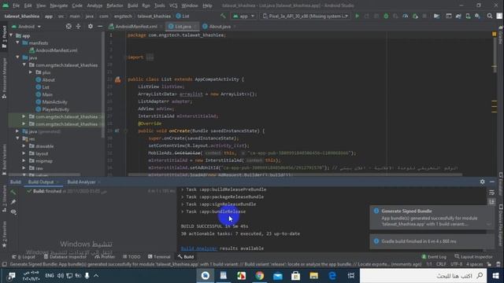Open the Terminal tool window

coord(159,257)
